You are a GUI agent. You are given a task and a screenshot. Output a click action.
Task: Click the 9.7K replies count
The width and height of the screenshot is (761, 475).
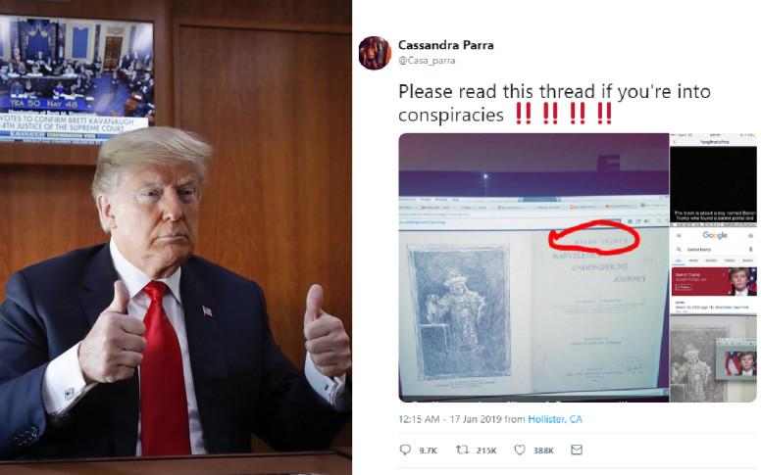tap(428, 451)
